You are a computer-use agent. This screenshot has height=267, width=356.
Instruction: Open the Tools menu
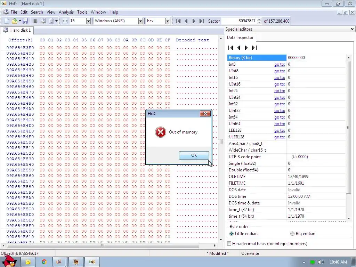[82, 12]
